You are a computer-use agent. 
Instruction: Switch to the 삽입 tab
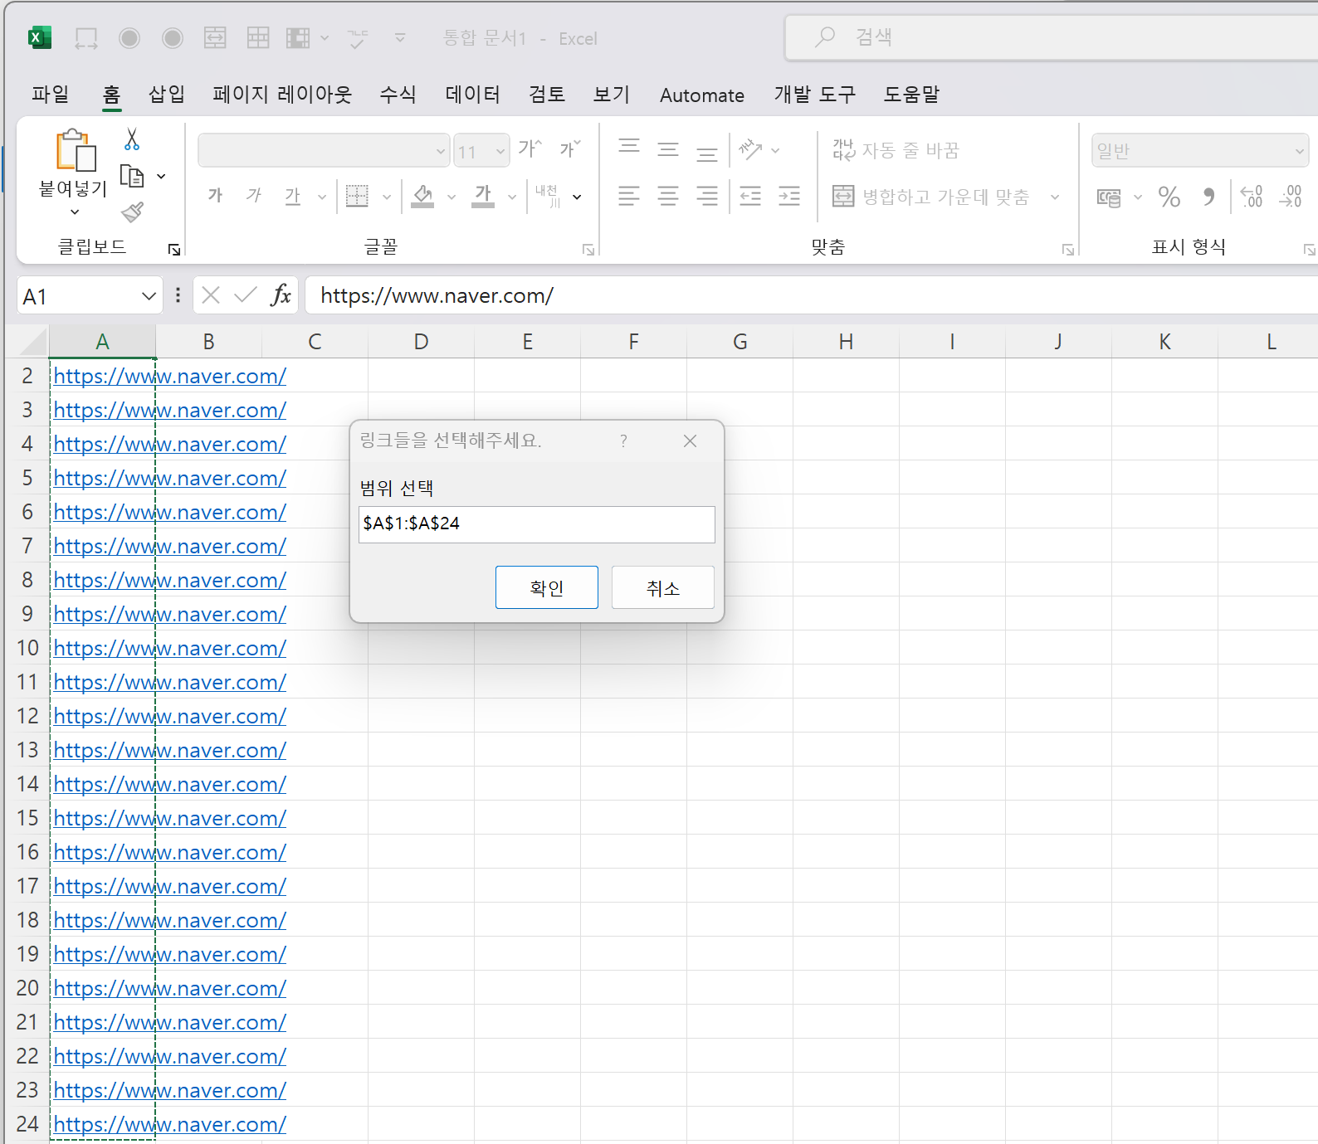167,95
